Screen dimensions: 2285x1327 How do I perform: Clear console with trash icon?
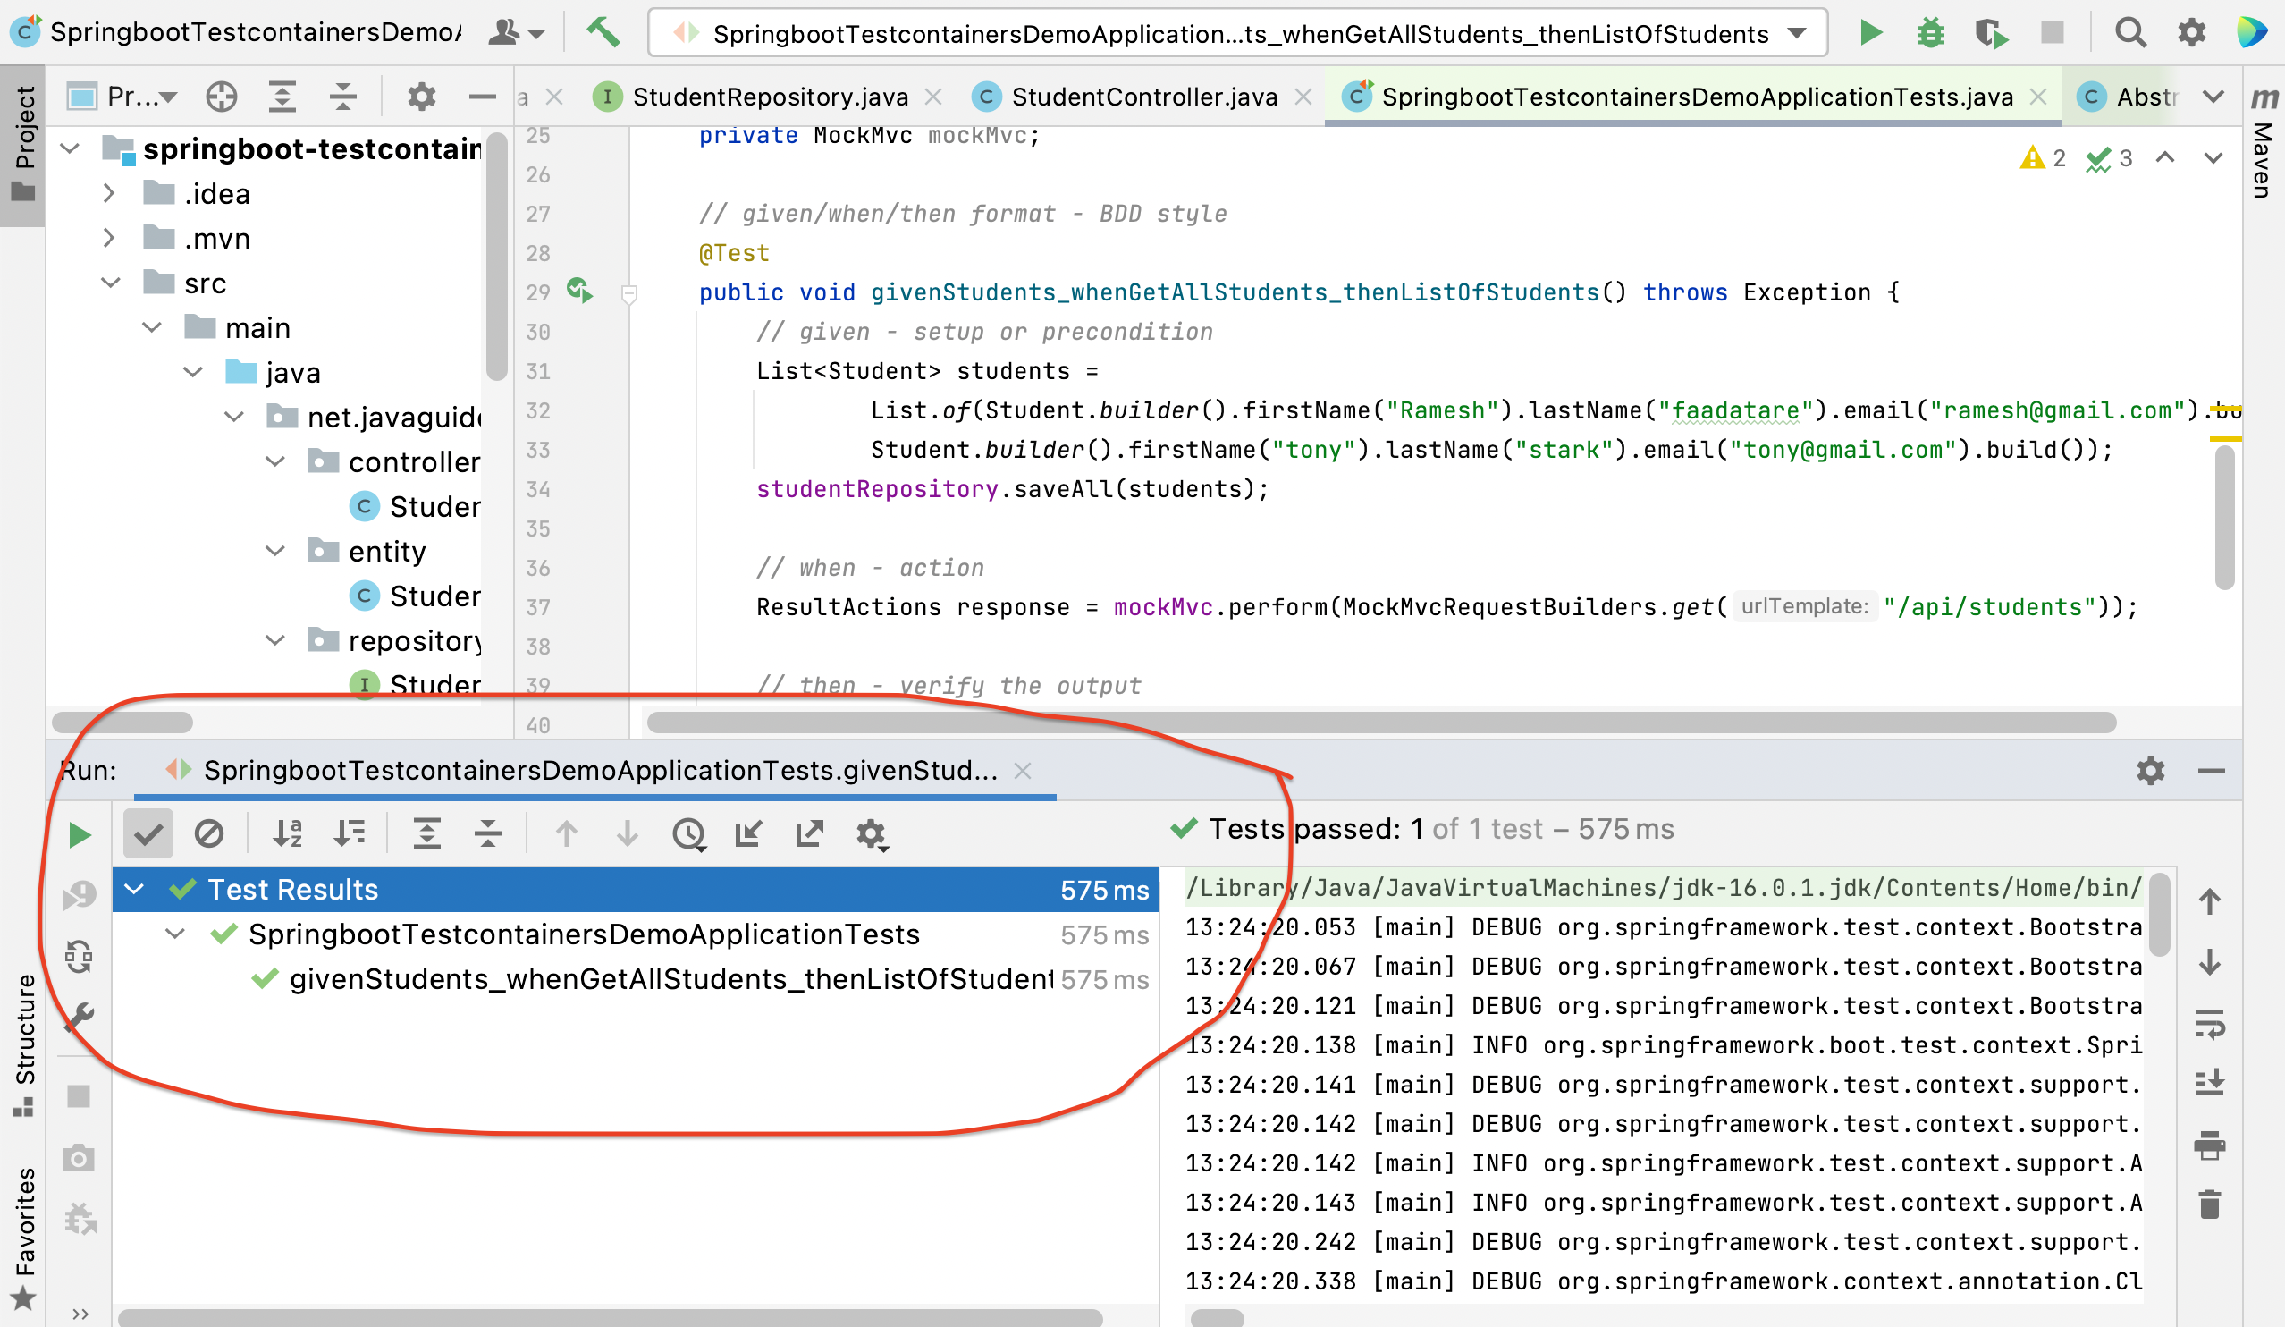2210,1204
